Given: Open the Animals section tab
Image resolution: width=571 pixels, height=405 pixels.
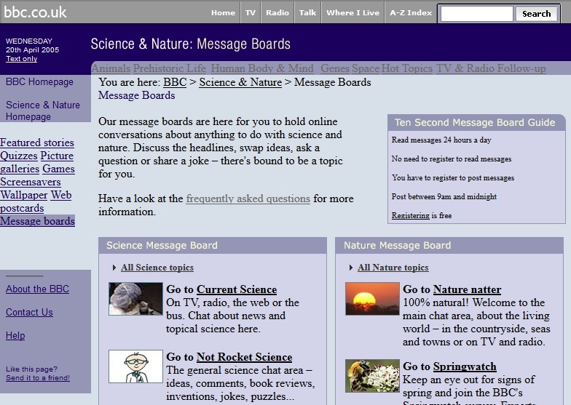Looking at the screenshot, I should pyautogui.click(x=111, y=68).
